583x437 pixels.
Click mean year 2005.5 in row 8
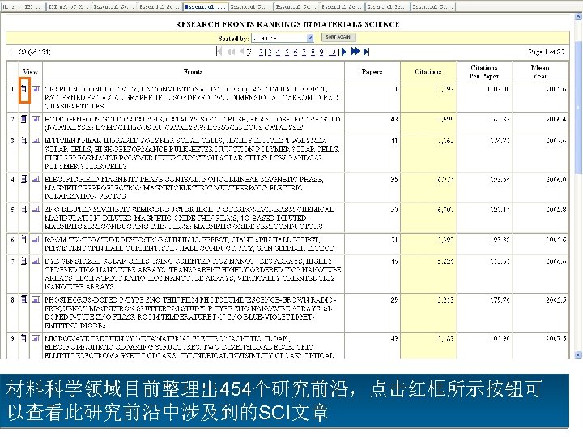[x=555, y=299]
